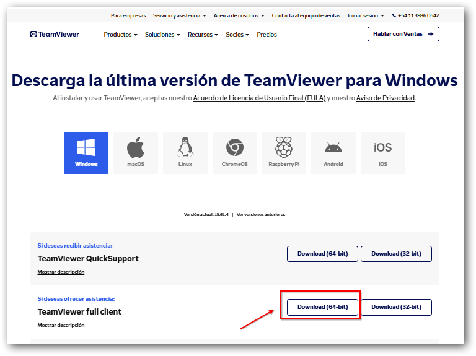Download full client 64-bit
This screenshot has width=476, height=356.
(322, 307)
